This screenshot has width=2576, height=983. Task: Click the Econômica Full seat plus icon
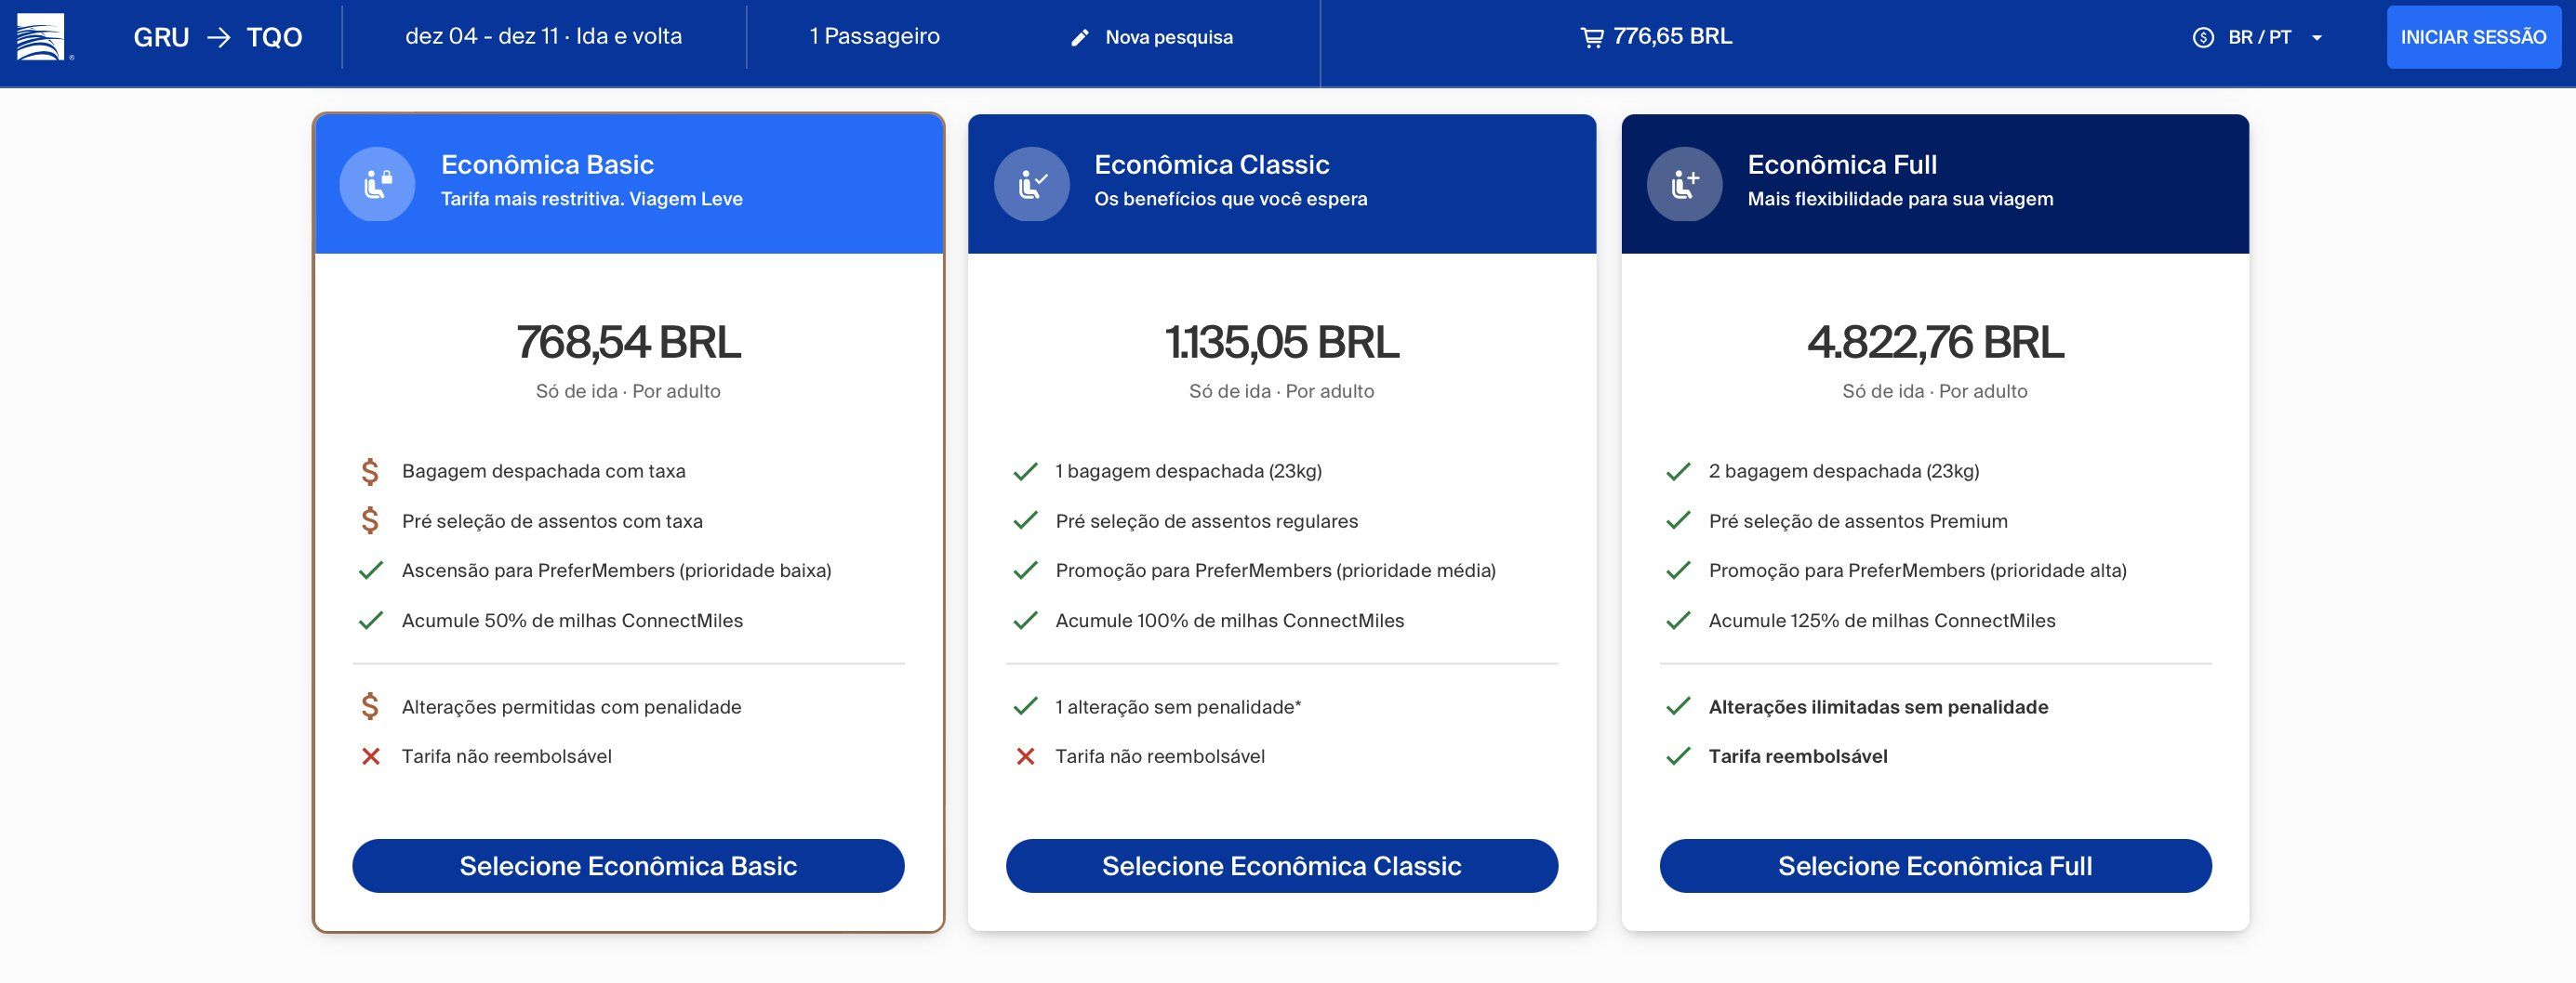[1685, 184]
